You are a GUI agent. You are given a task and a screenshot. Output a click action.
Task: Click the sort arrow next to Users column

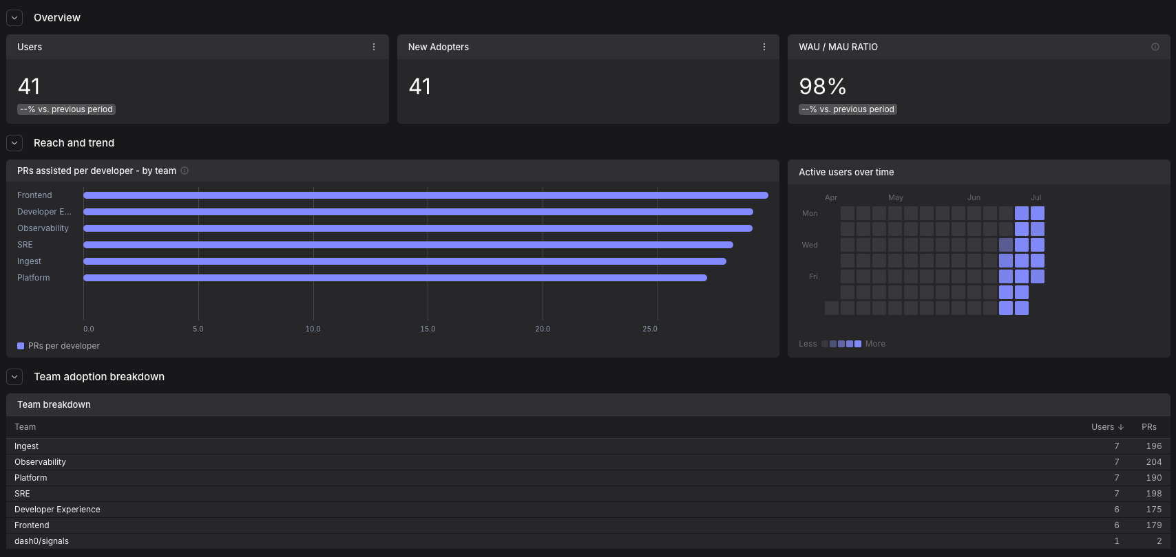coord(1121,427)
